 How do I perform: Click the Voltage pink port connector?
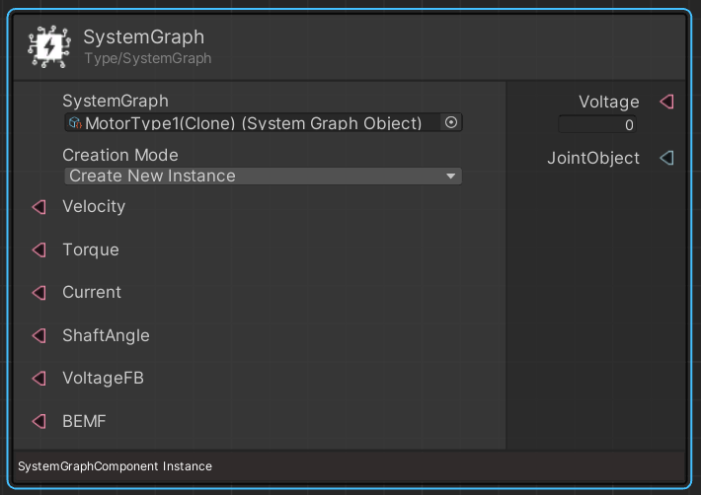tap(667, 102)
